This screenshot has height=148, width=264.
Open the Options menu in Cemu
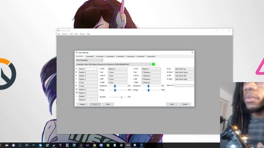pos(65,34)
